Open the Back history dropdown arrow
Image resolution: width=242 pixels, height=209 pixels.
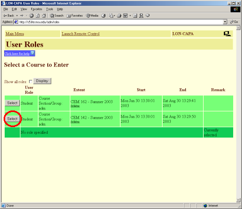click(x=17, y=16)
